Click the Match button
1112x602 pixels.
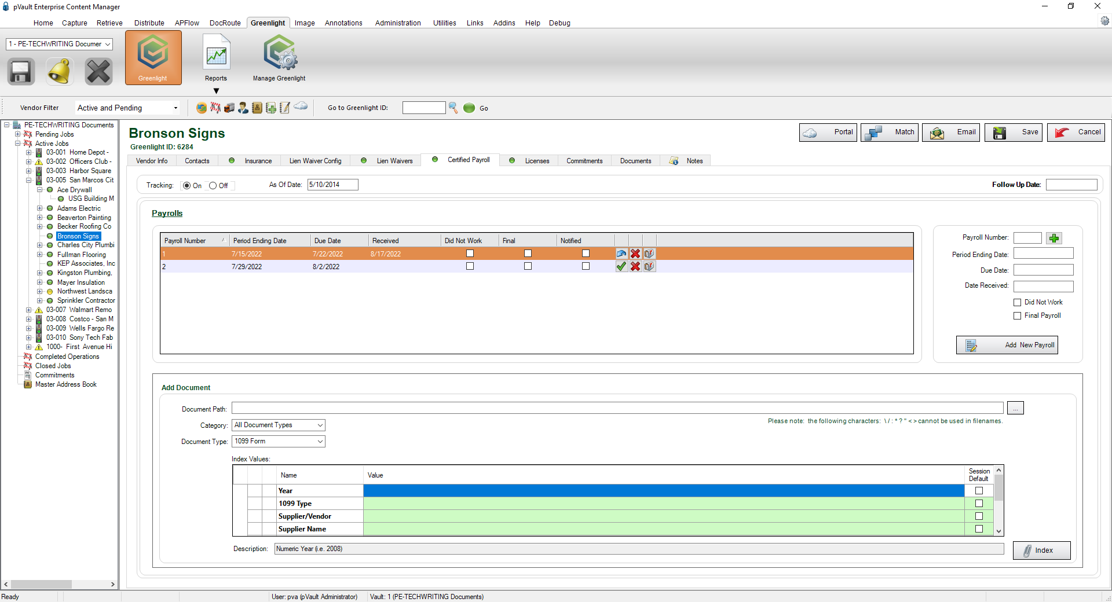coord(890,133)
